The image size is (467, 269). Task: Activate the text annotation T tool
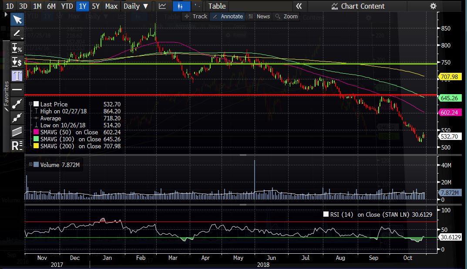point(17,75)
